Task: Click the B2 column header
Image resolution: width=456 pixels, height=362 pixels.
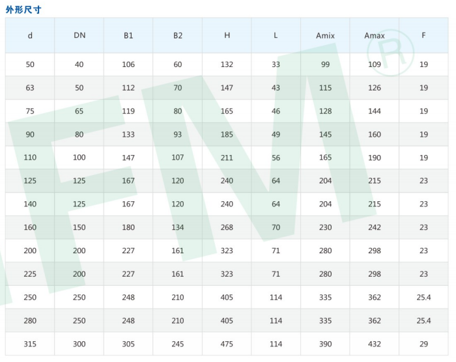Action: pos(178,35)
